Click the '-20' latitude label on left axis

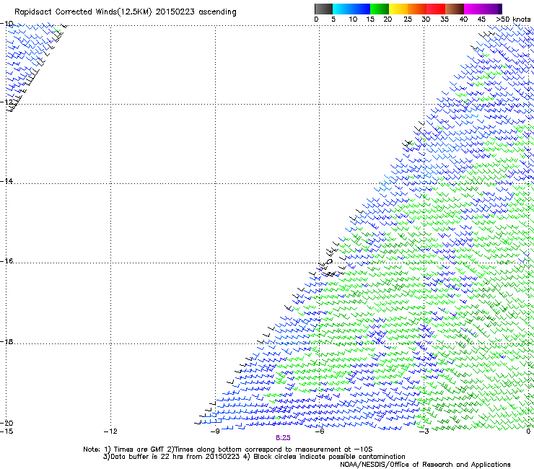pos(6,423)
